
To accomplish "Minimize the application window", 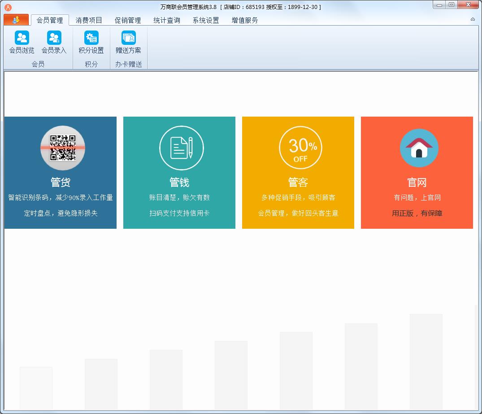I will 439,5.
